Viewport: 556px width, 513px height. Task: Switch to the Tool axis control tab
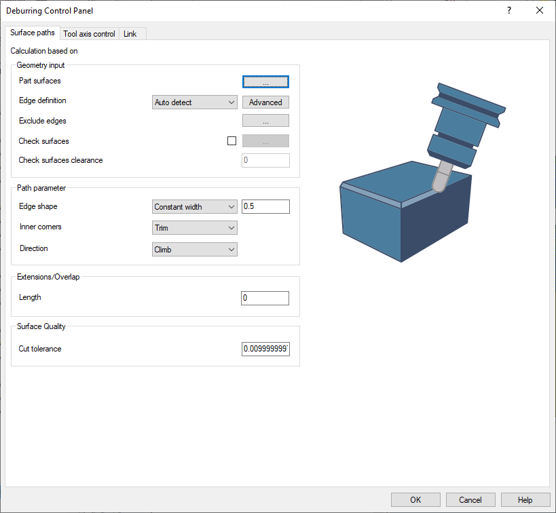pos(89,34)
